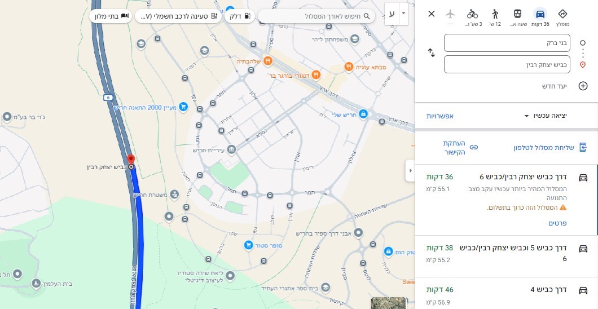Collapse the side panel with the small arrow
Screen dimensions: 598x309
[410, 171]
